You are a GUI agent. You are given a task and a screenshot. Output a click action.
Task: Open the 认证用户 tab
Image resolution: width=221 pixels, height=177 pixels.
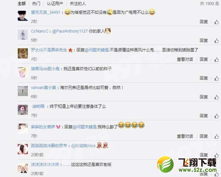[55, 4]
